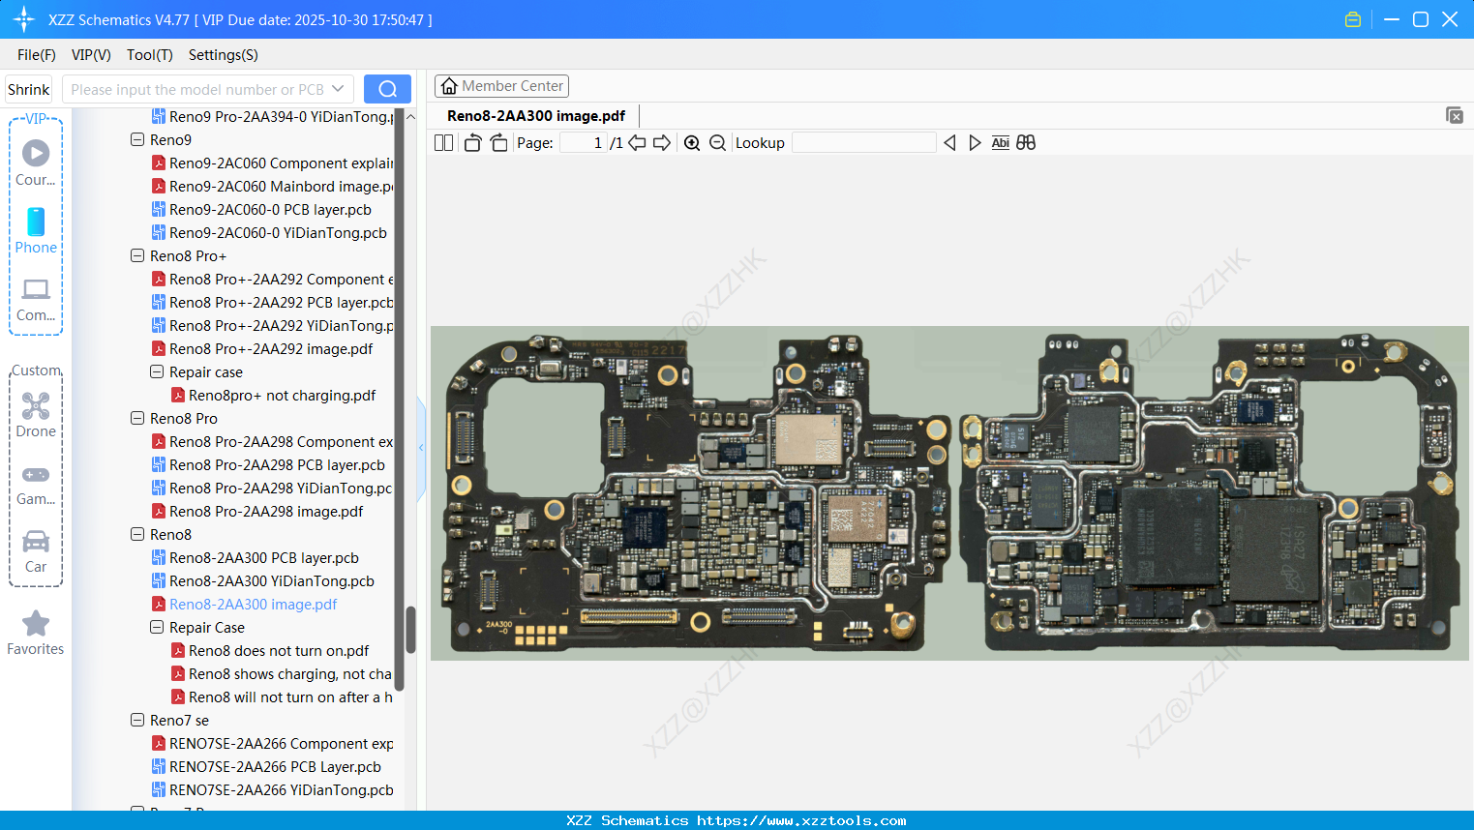The width and height of the screenshot is (1474, 830).
Task: Click the XZZ Schematics app logo
Action: tap(23, 19)
